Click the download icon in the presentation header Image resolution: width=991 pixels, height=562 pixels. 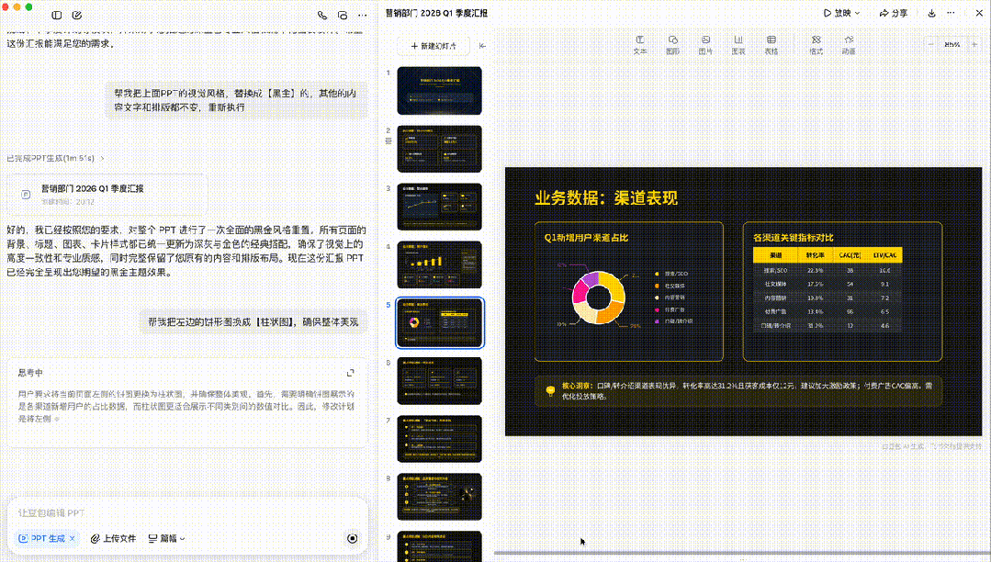pos(931,13)
